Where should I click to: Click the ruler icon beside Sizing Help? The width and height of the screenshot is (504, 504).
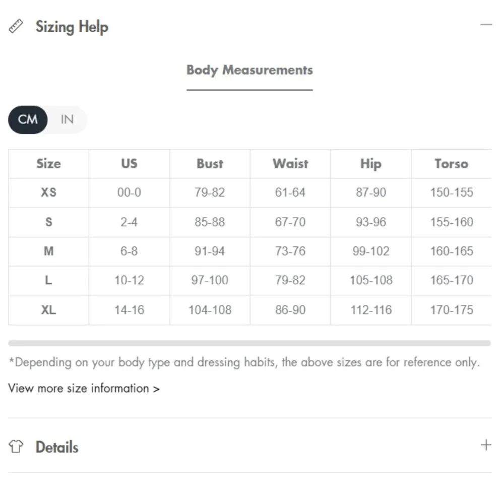click(x=16, y=27)
